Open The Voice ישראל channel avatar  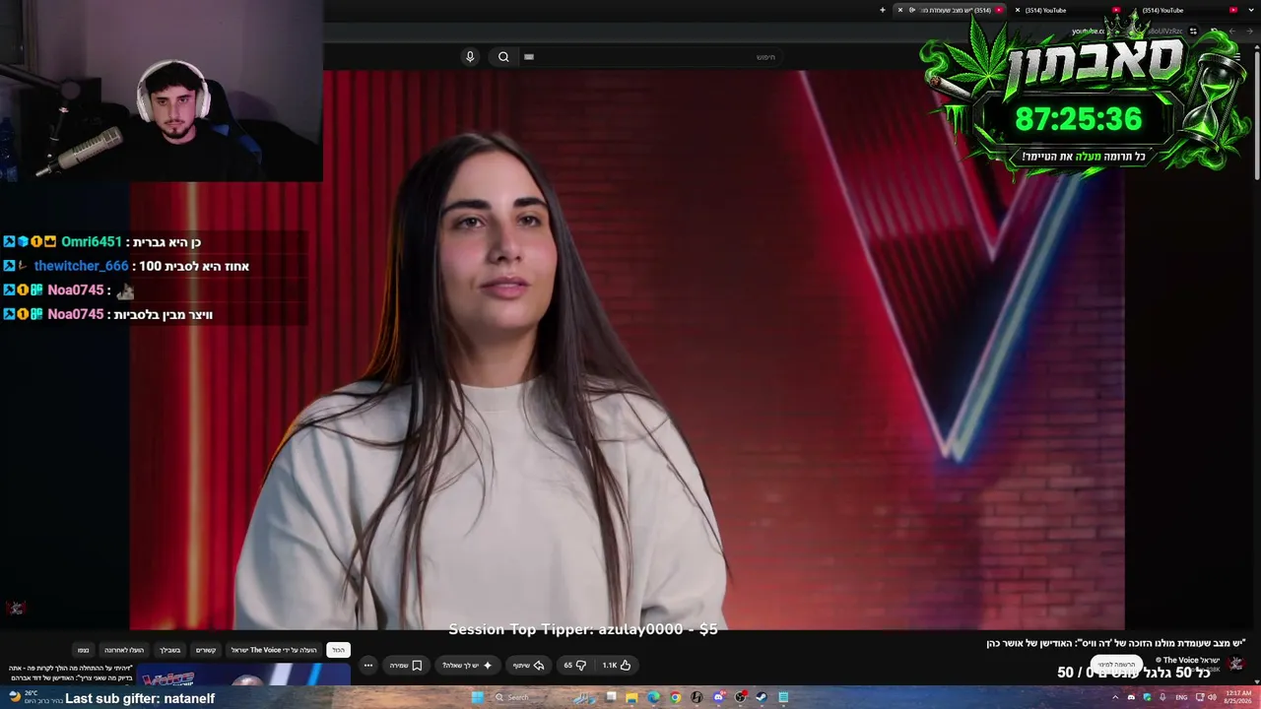point(1236,664)
